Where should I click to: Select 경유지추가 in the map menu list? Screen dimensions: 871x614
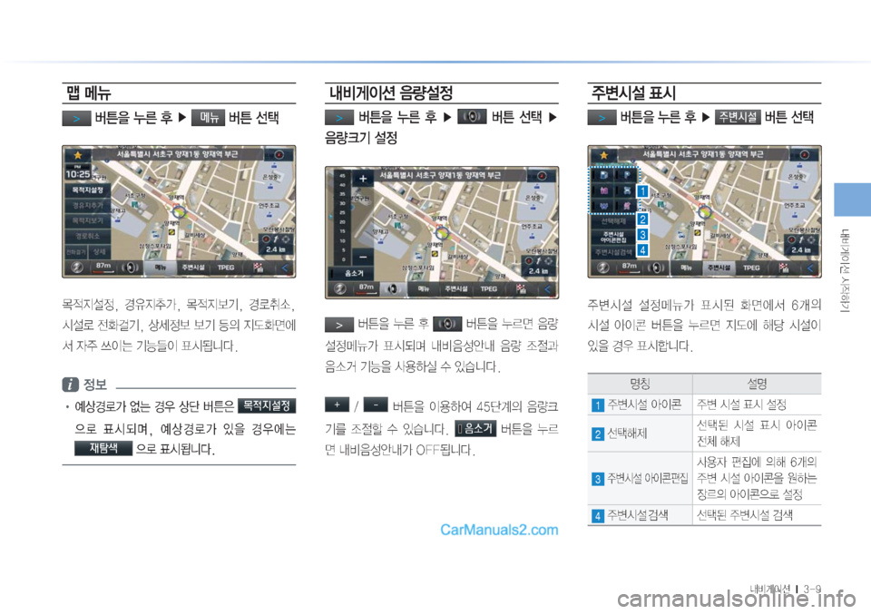pyautogui.click(x=88, y=205)
